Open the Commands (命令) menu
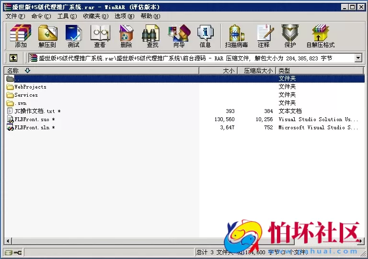This screenshot has height=259, width=368. coord(41,16)
